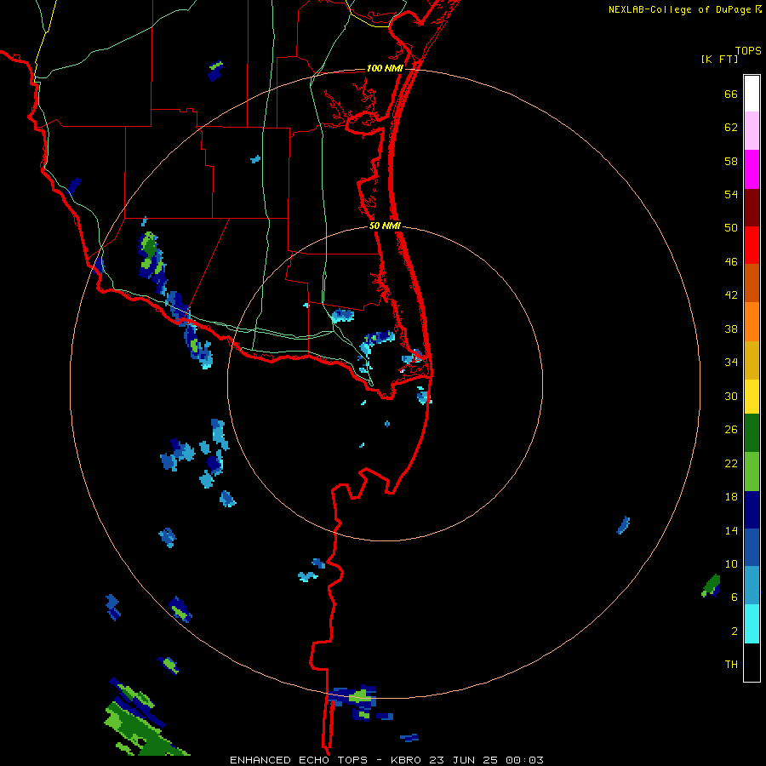Screen dimensions: 766x766
Task: Click the '34' legend value
Action: pos(731,363)
